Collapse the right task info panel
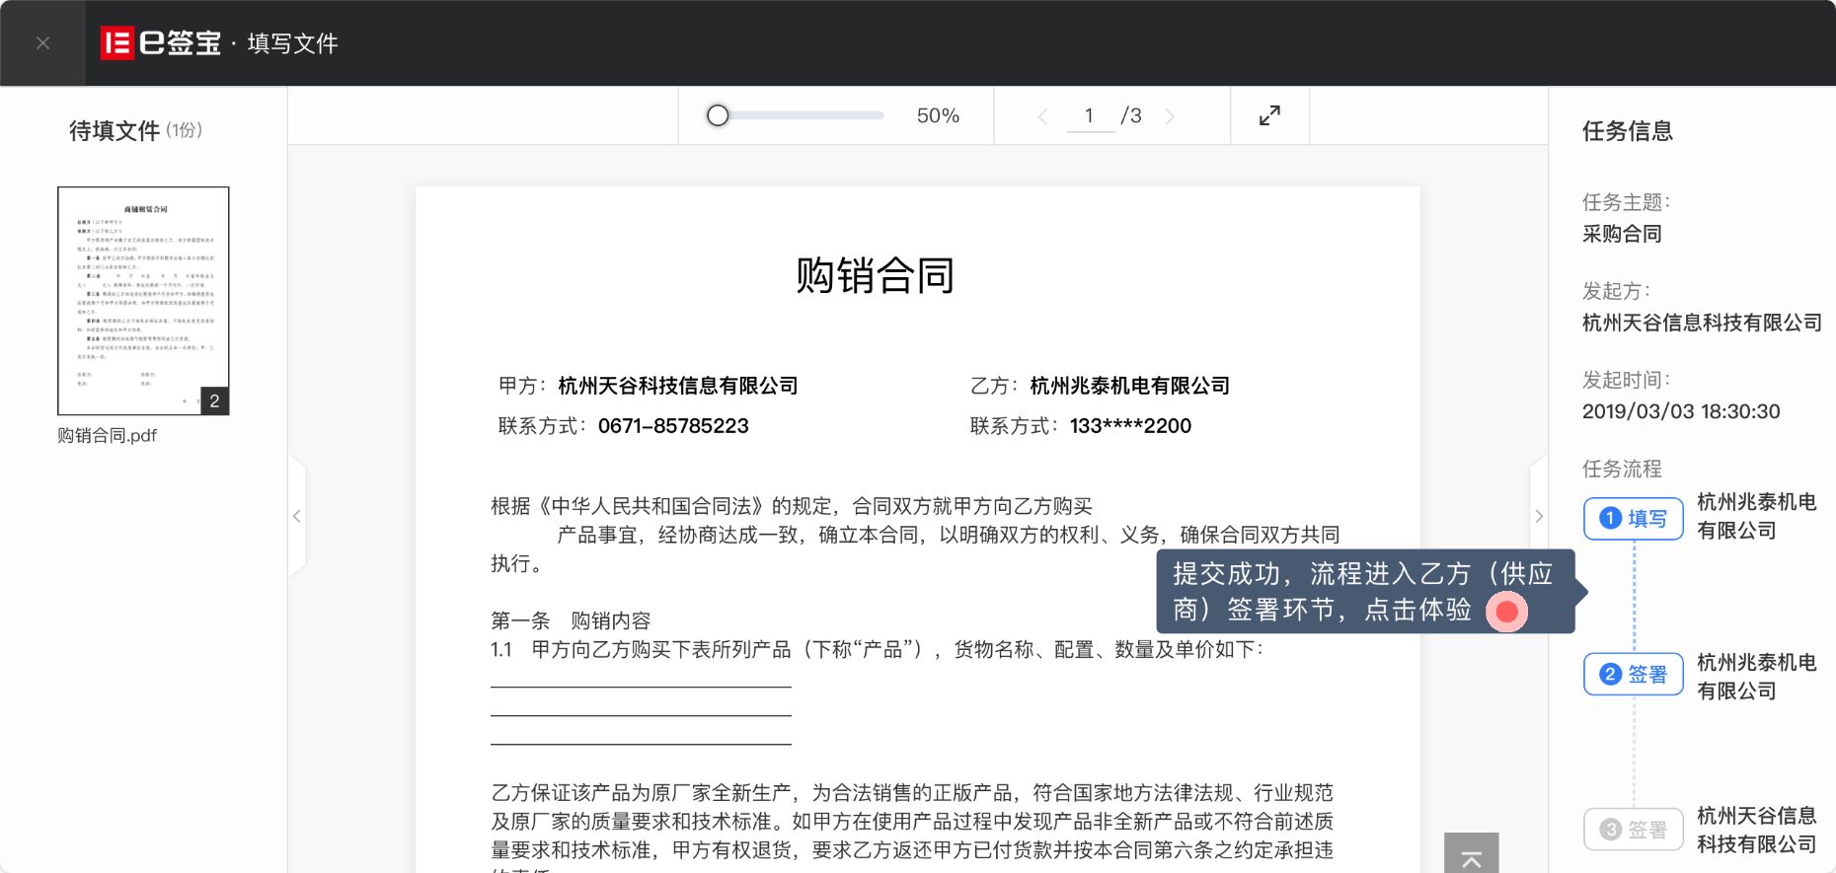The height and width of the screenshot is (873, 1836). tap(1538, 516)
